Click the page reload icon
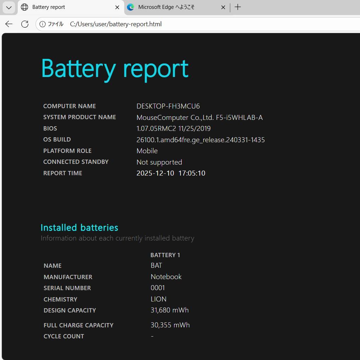The image size is (360, 360). pos(24,24)
